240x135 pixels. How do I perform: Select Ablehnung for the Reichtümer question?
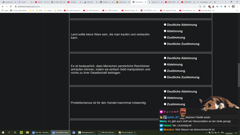165,64
